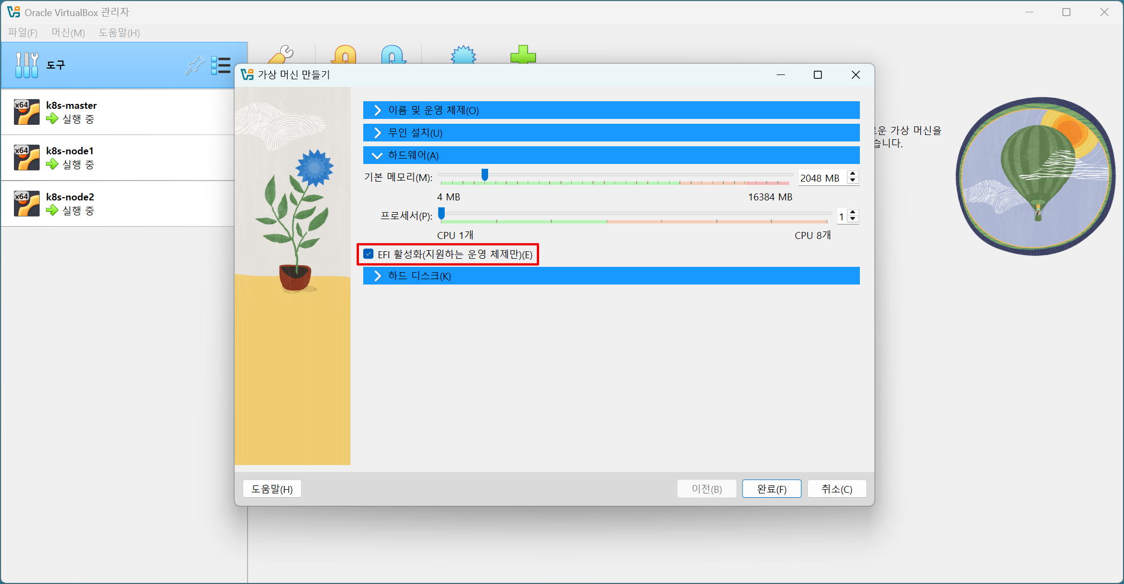Click the 도구 tools icon in sidebar
The image size is (1124, 584).
[x=27, y=65]
